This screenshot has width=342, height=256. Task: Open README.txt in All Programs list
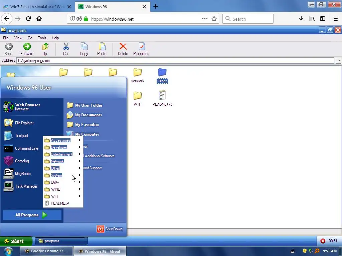click(x=63, y=203)
